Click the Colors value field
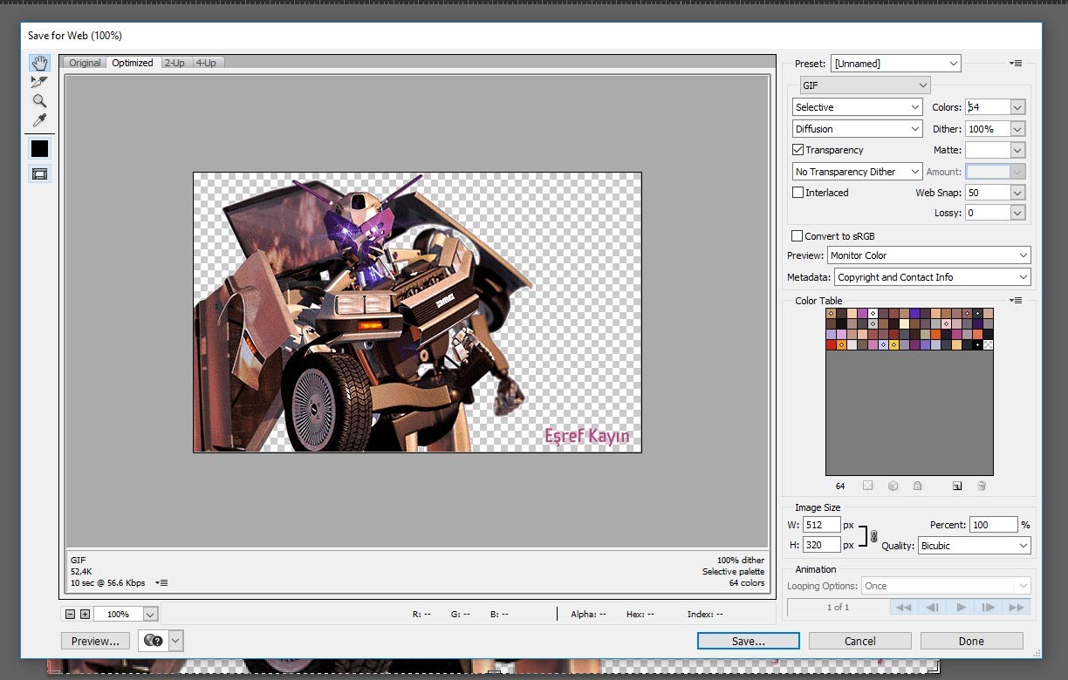Screen dimensions: 1068x680 (987, 107)
